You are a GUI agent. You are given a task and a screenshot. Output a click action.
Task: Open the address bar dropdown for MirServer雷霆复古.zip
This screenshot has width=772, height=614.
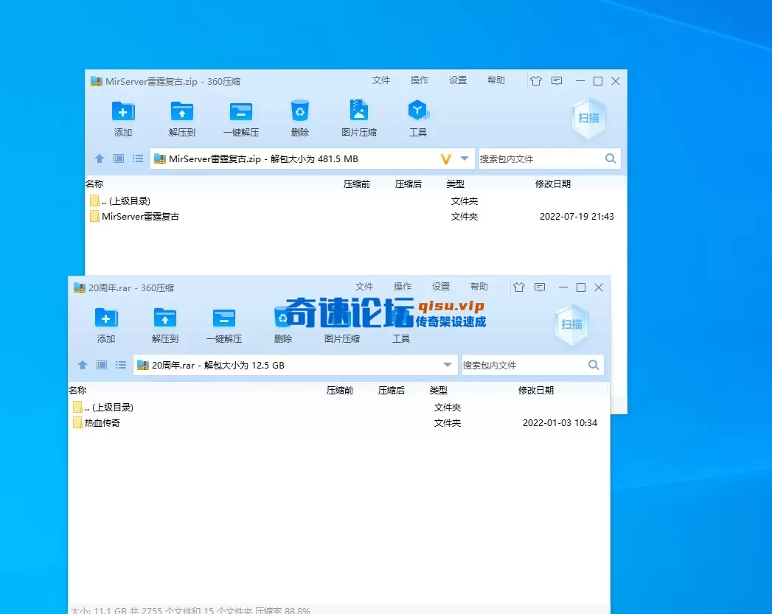coord(465,158)
